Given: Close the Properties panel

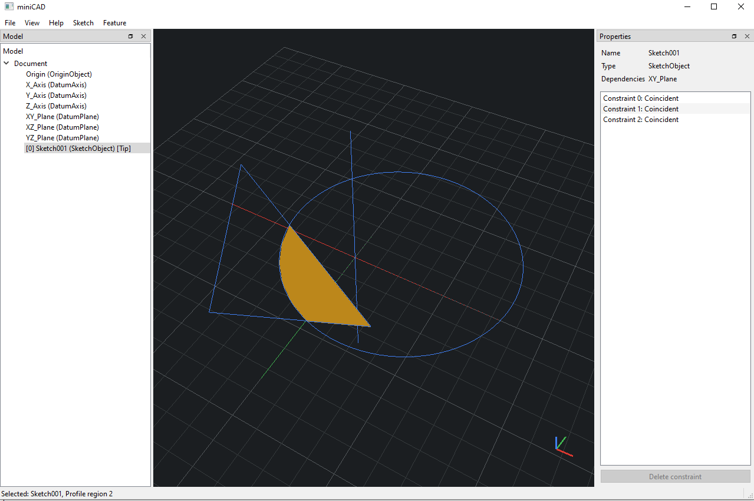Looking at the screenshot, I should [747, 37].
